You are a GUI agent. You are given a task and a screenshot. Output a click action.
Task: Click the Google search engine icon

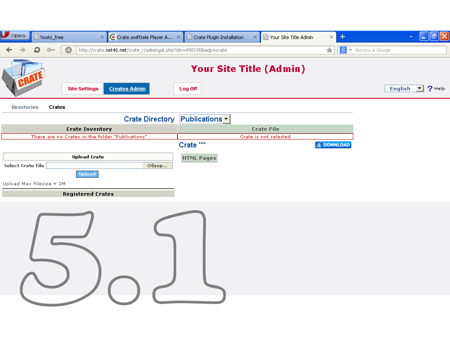(344, 50)
